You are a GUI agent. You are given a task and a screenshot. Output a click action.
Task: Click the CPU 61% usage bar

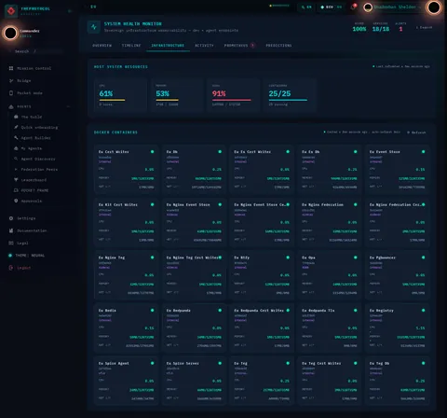tap(113, 100)
